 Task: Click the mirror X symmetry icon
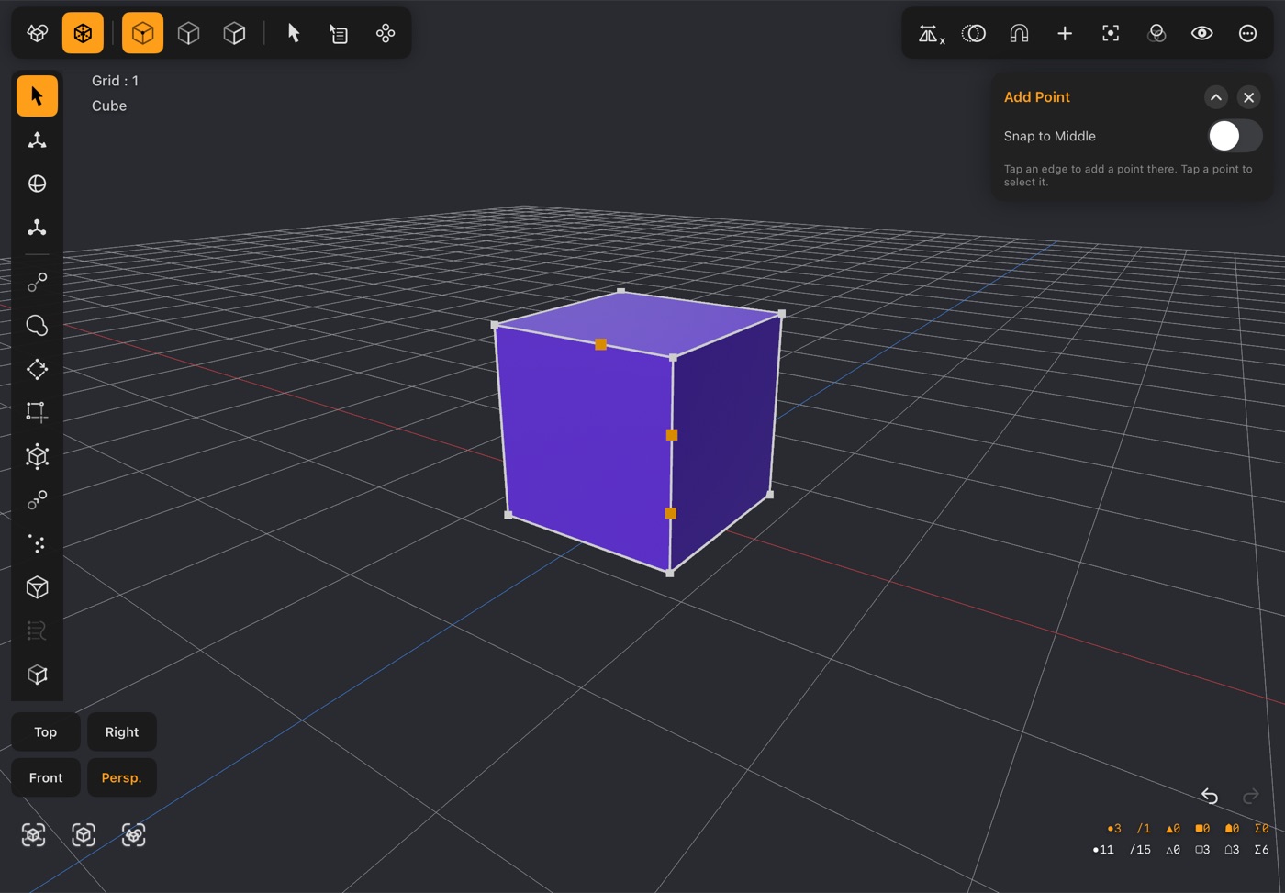coord(931,34)
